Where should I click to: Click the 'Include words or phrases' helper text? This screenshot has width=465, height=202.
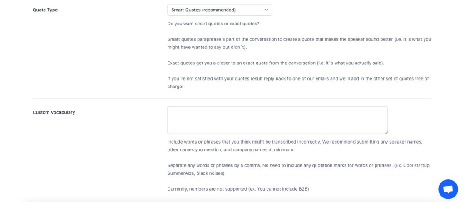295,146
